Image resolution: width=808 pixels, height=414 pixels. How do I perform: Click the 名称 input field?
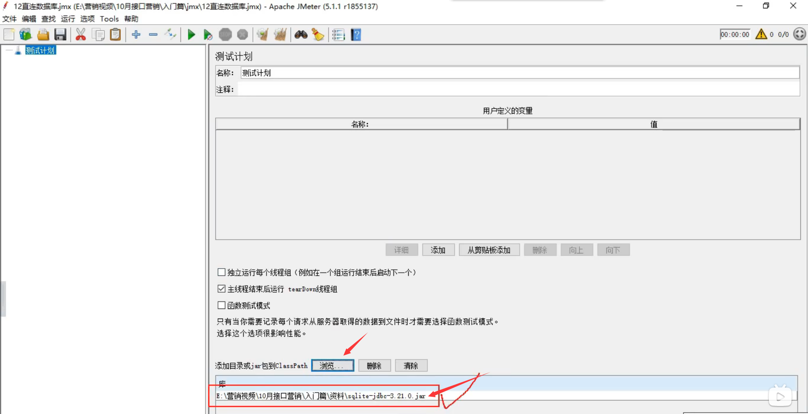(x=520, y=73)
